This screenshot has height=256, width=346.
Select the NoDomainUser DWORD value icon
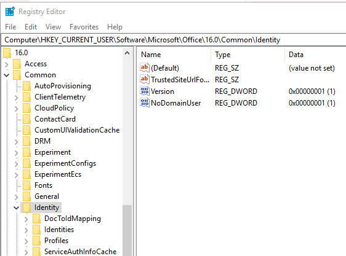(145, 103)
